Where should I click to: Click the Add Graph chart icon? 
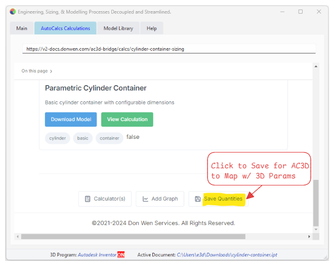[145, 199]
